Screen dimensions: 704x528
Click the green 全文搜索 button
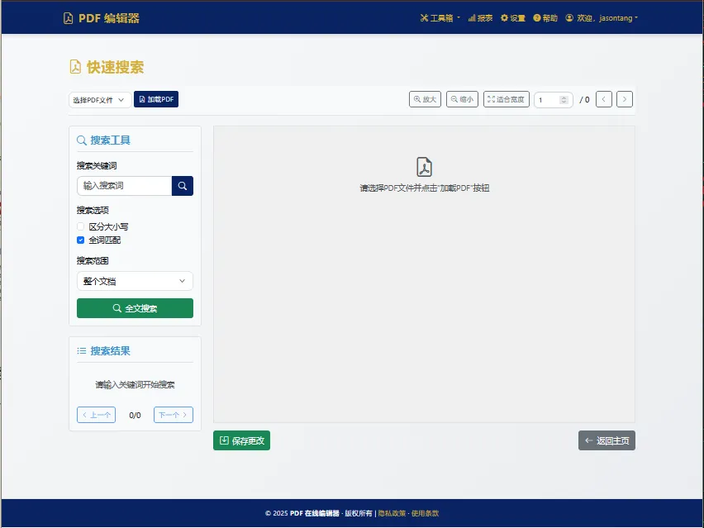(x=135, y=308)
